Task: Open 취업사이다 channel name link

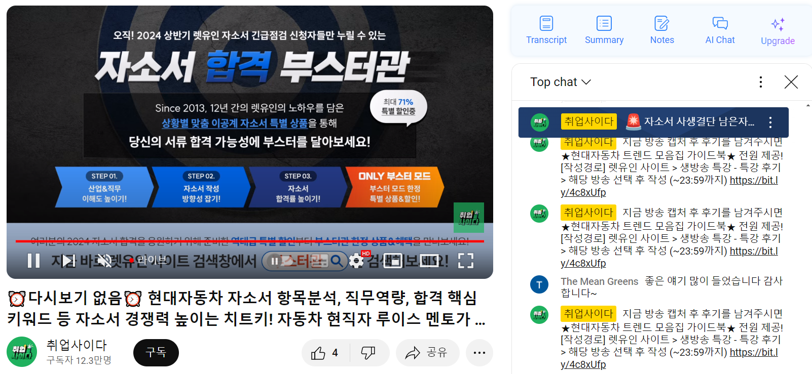Action: coord(77,346)
